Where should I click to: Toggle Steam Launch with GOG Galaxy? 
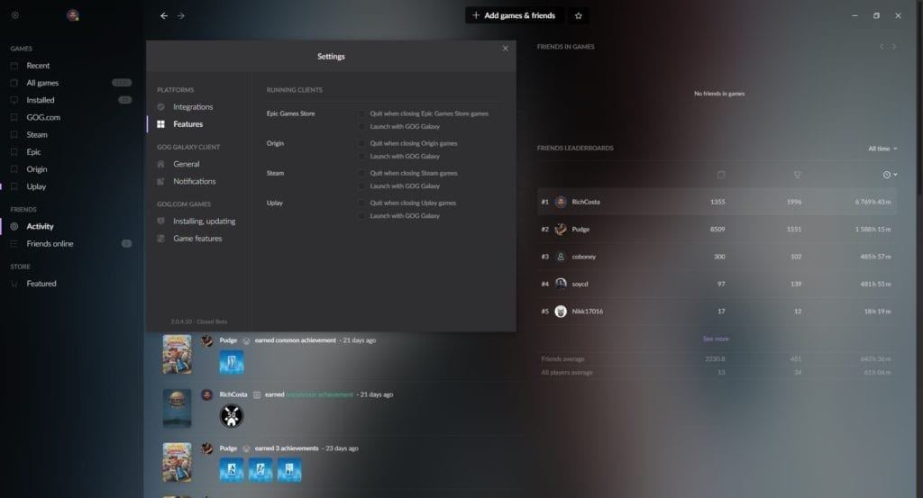(x=361, y=186)
